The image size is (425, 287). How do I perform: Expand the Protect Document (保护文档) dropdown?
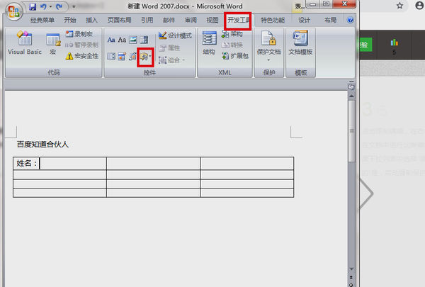coord(268,60)
